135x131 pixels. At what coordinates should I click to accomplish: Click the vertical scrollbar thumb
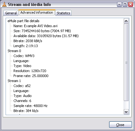[x=126, y=62]
